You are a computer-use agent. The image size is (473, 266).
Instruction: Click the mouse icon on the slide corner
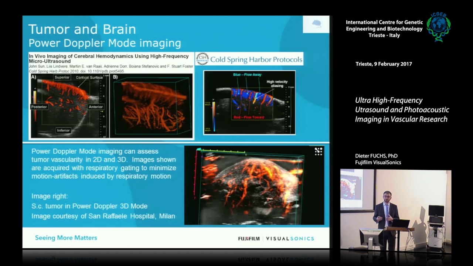coord(316,24)
